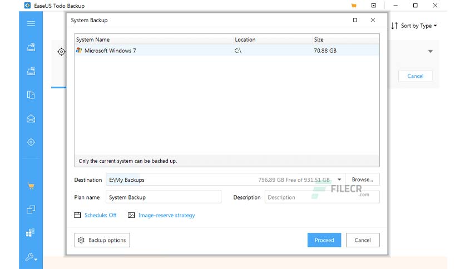Click the Description input field

click(x=322, y=197)
